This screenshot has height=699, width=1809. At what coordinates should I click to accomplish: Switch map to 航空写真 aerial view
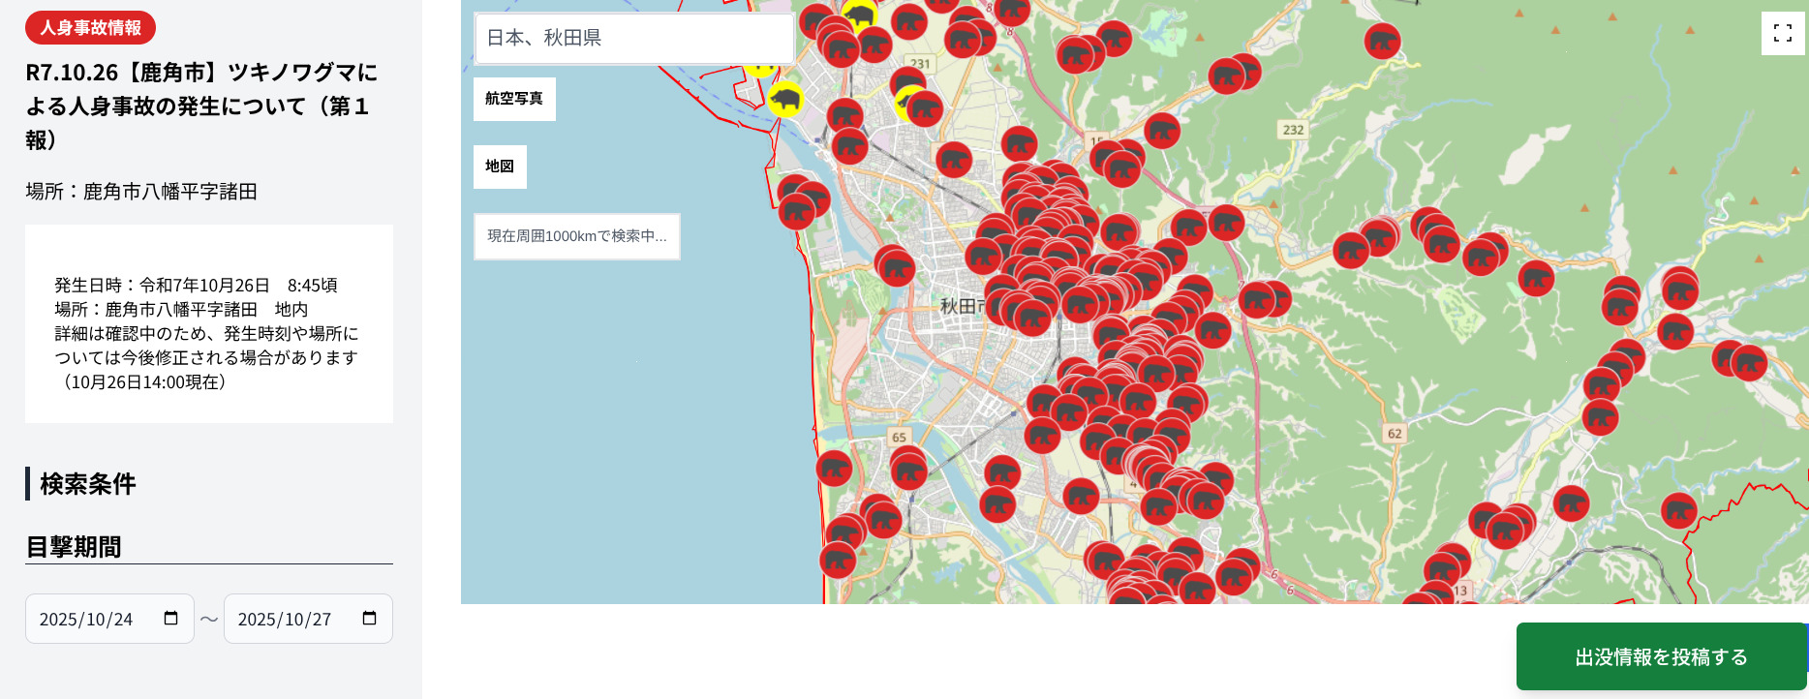tap(514, 99)
